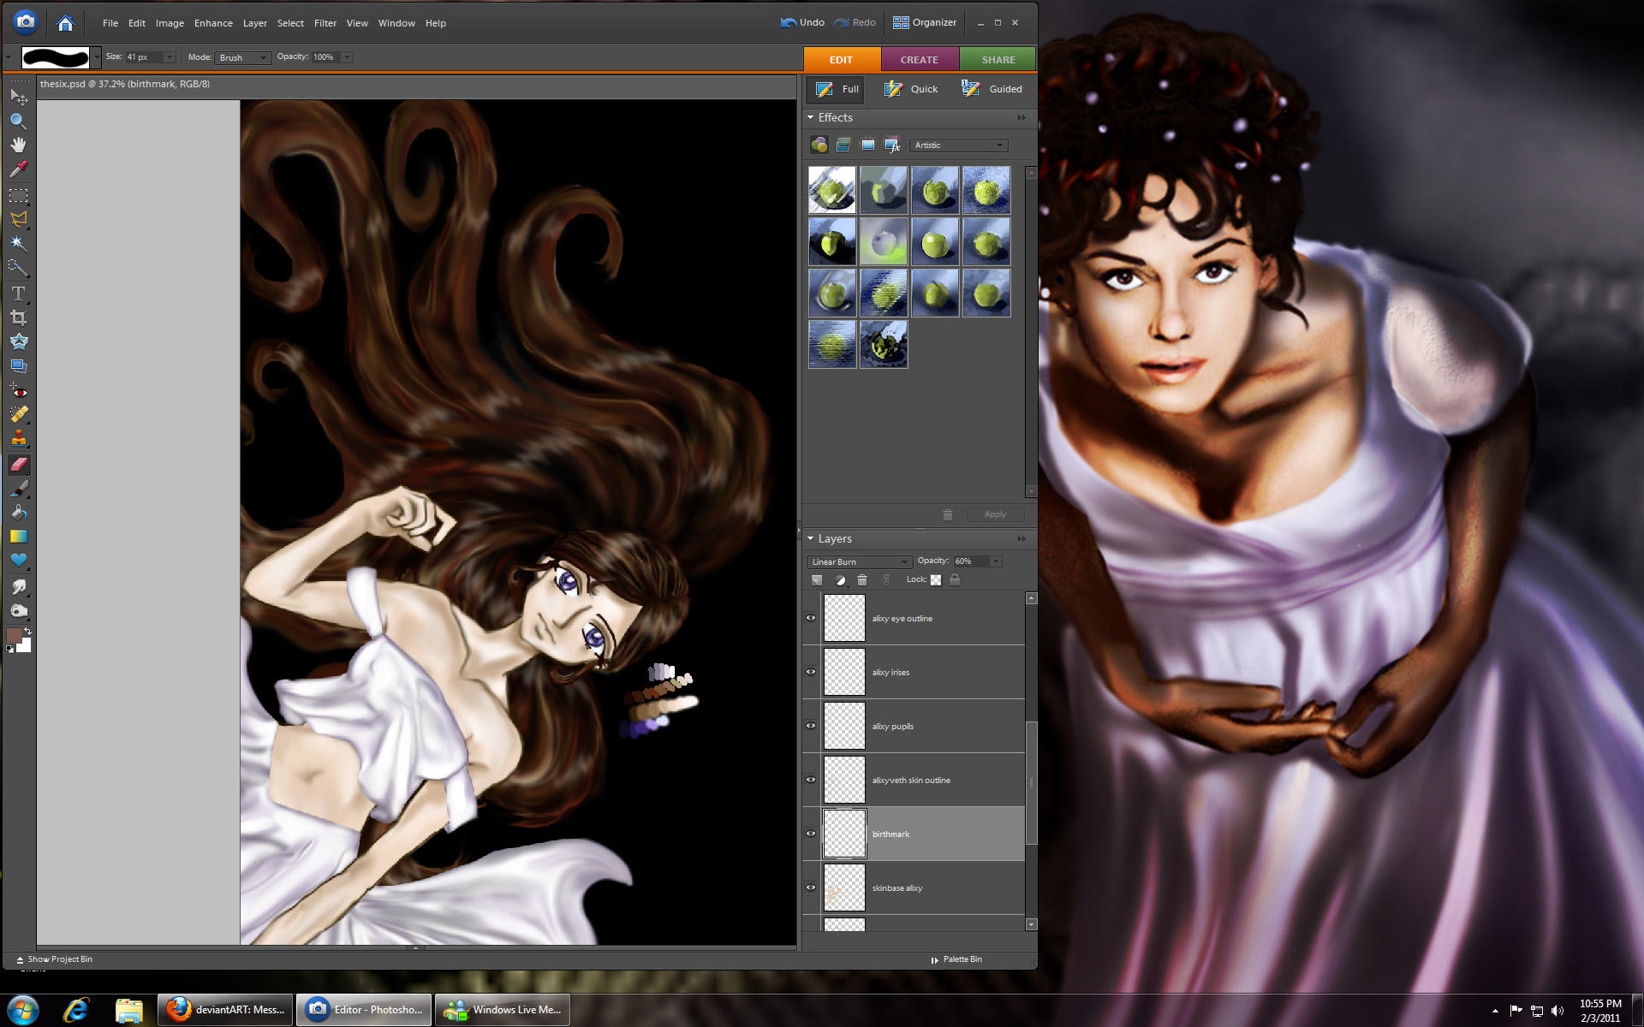This screenshot has height=1027, width=1644.
Task: Show Photo Effects in Effects panel
Action: pos(868,145)
